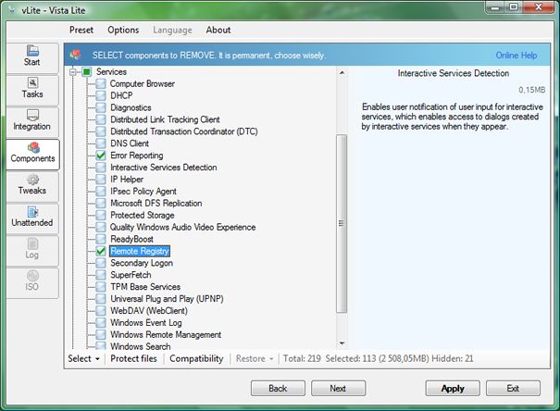Screen dimensions: 560x411
Task: Click the component list scrollbar thumb
Action: [x=342, y=223]
